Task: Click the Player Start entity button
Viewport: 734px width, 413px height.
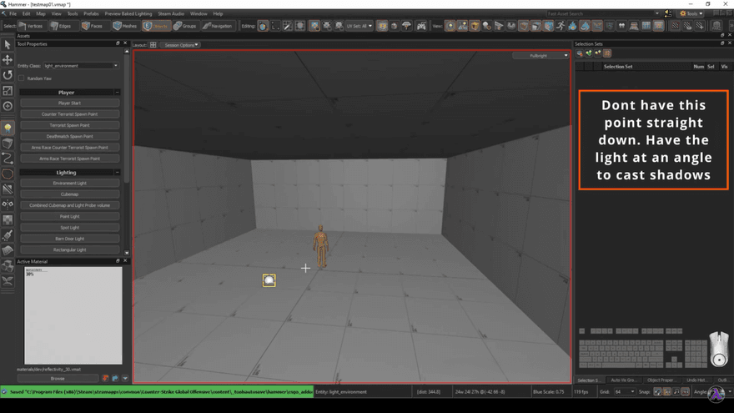Action: coord(69,103)
